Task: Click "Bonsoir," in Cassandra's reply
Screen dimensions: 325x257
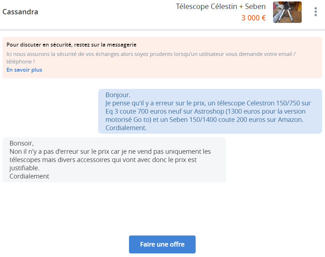Action: (x=21, y=143)
